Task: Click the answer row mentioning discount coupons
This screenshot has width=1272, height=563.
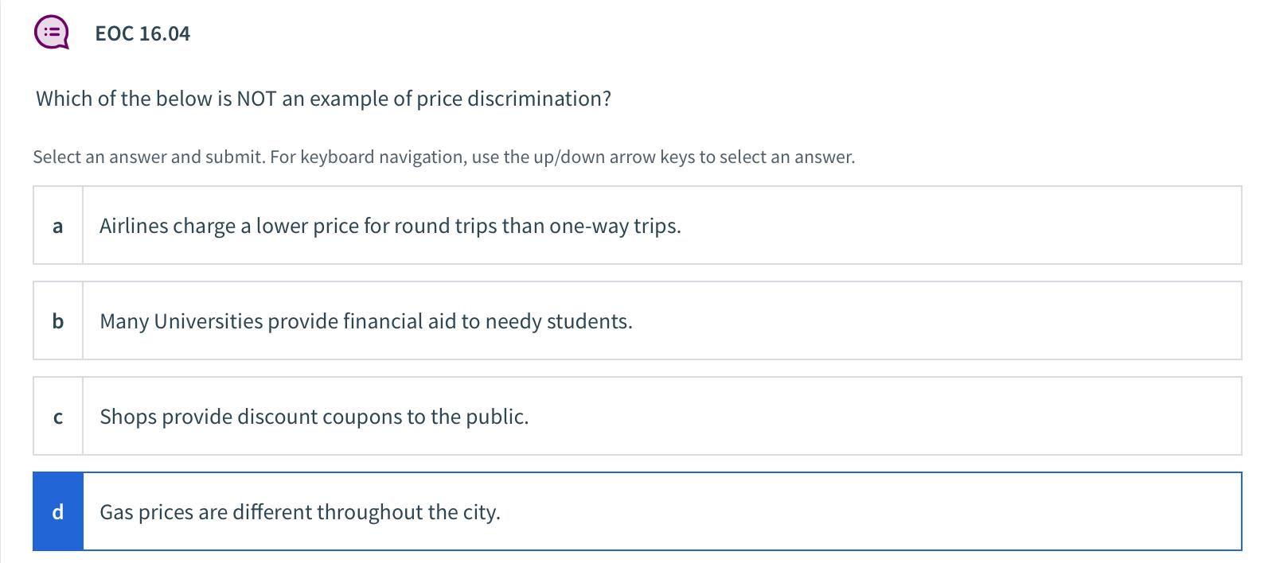Action: point(314,416)
